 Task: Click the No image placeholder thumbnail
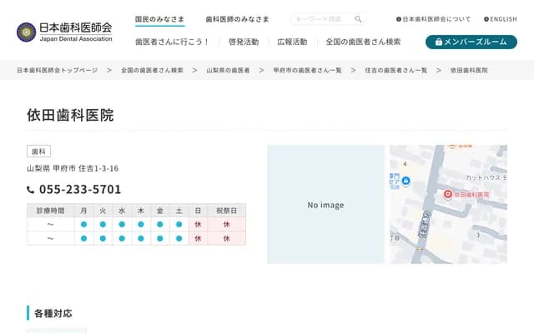pyautogui.click(x=325, y=205)
